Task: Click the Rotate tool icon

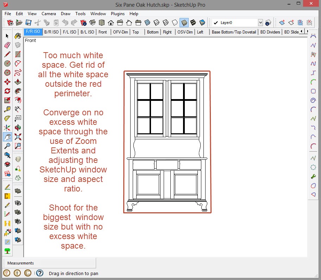Action: pos(7,91)
